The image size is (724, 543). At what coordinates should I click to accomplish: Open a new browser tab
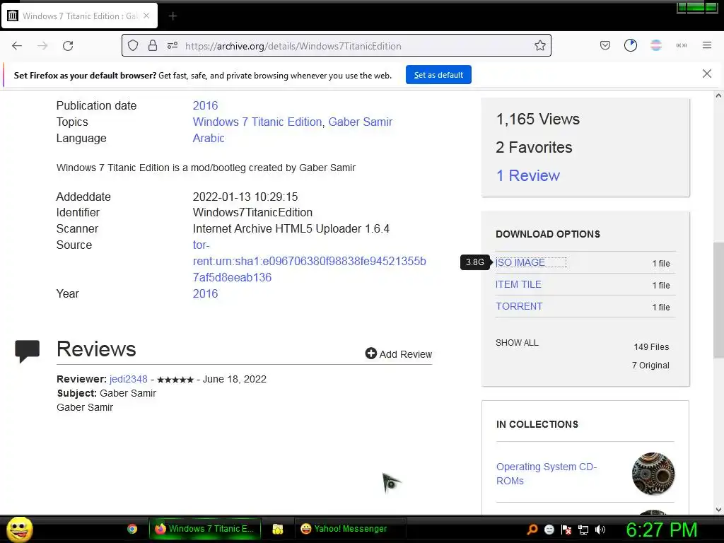173,16
